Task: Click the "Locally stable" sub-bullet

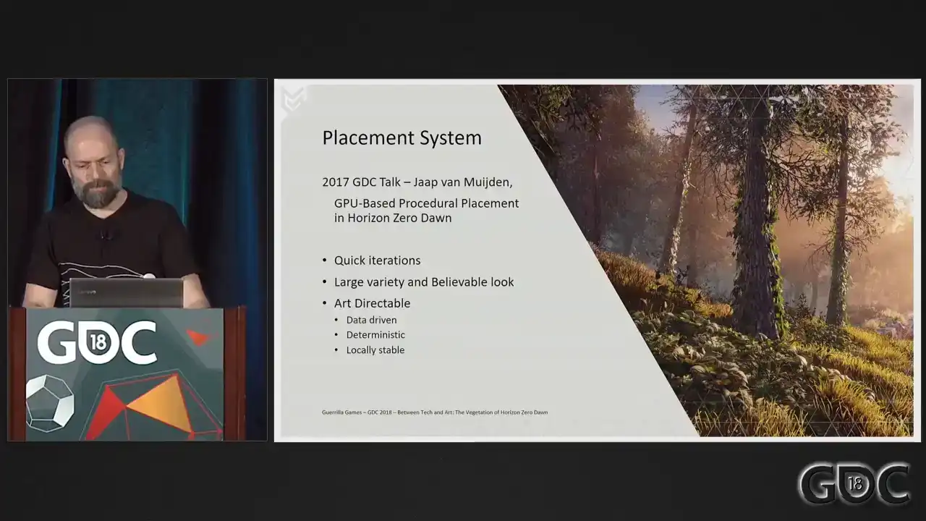Action: 375,350
